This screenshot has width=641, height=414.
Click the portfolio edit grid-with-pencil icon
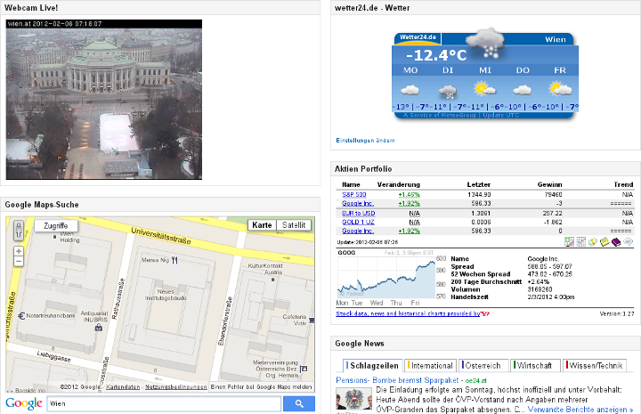(x=569, y=242)
